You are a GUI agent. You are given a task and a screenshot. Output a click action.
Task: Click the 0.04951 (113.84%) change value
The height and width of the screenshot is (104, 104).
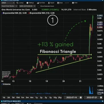point(50,10)
